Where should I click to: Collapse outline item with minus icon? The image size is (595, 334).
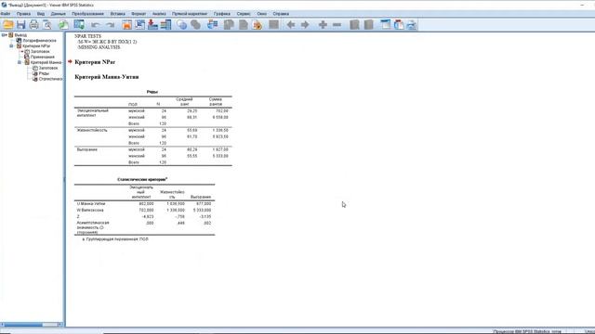click(x=337, y=25)
